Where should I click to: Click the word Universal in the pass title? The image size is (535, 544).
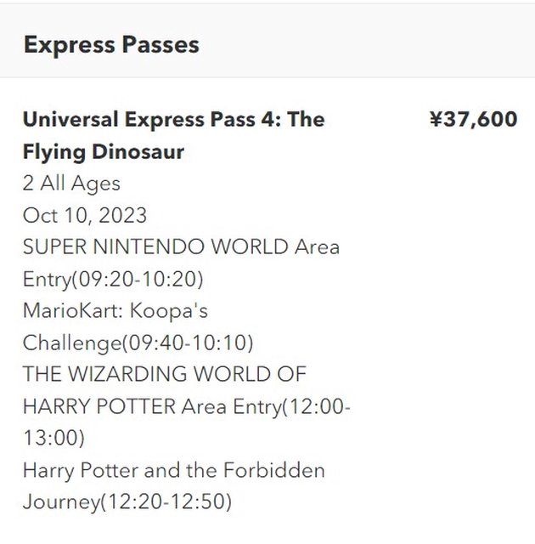coord(70,119)
